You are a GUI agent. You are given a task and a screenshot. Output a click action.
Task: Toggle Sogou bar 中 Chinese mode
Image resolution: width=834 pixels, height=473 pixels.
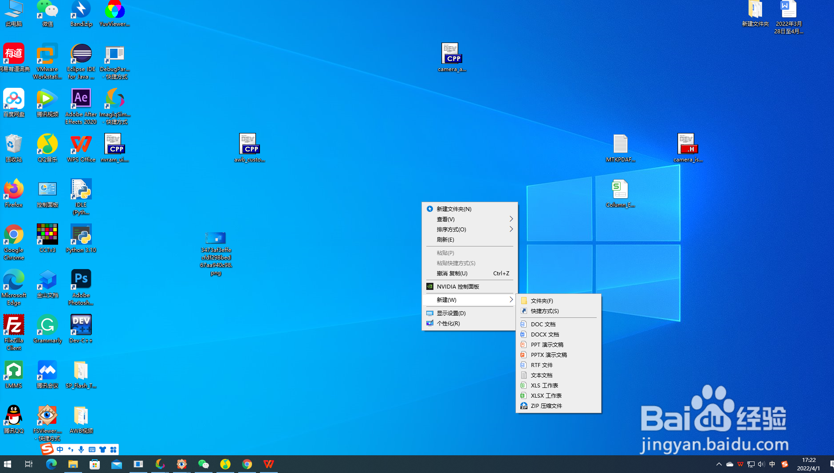60,449
